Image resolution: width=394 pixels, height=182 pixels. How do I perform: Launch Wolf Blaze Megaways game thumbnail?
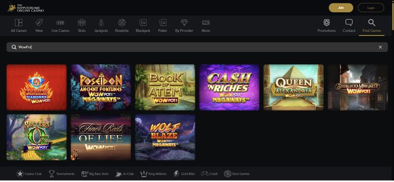point(165,137)
